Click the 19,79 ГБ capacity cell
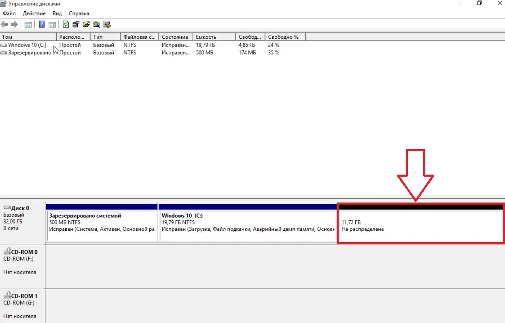 206,45
